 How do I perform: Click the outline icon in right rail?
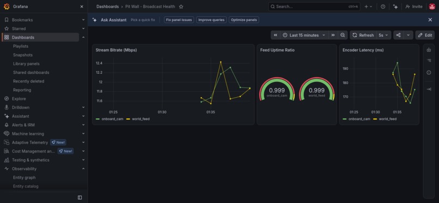click(x=429, y=60)
